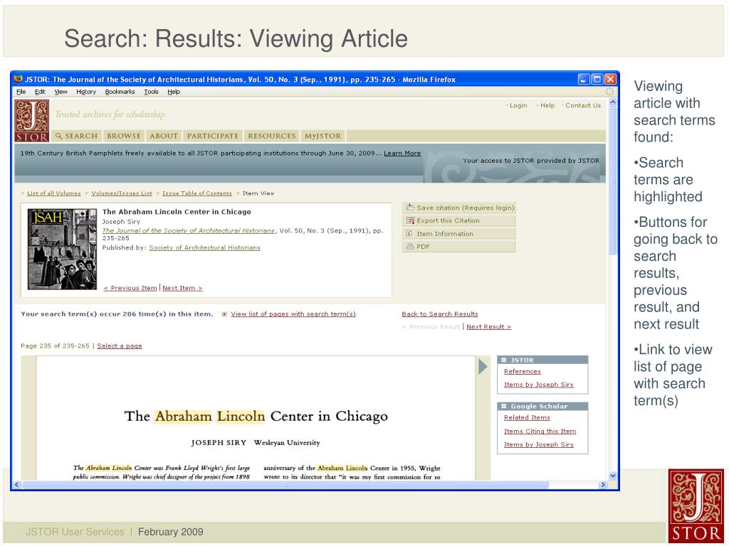Go to Previous Item

click(x=130, y=288)
